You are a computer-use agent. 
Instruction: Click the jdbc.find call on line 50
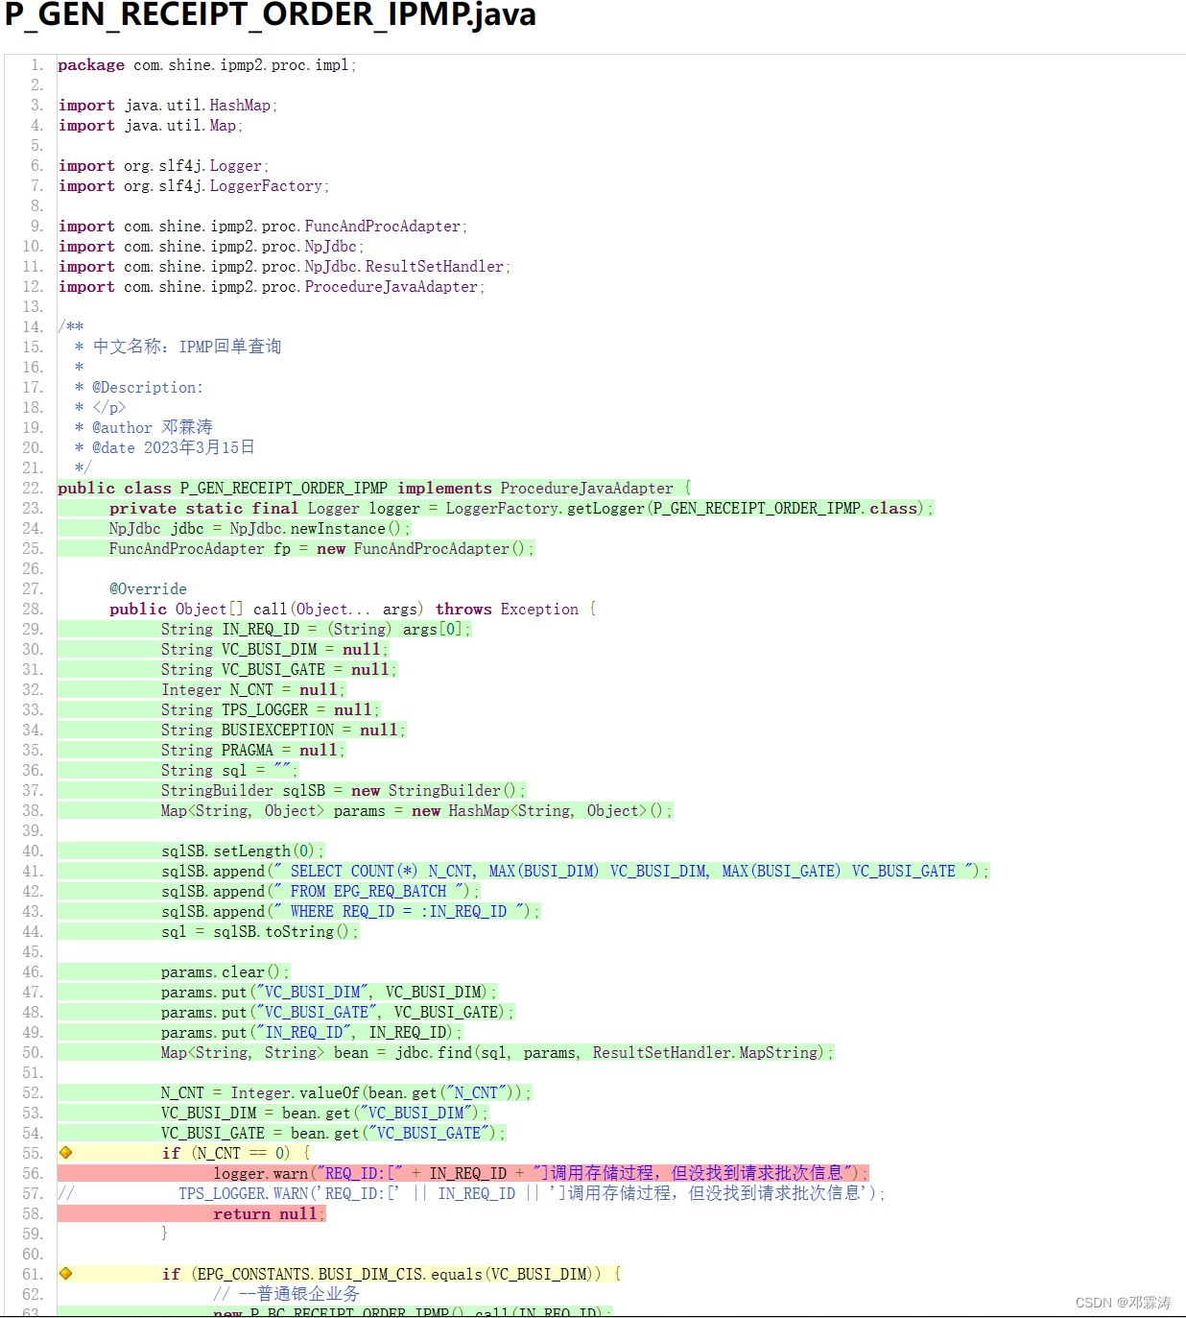tap(496, 1052)
